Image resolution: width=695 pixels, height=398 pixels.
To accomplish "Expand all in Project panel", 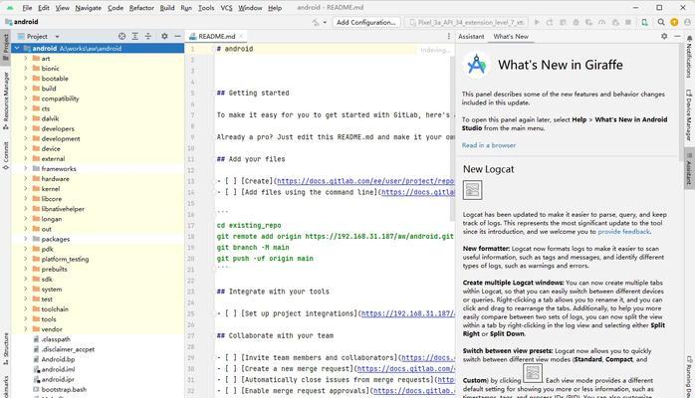I will tap(134, 36).
